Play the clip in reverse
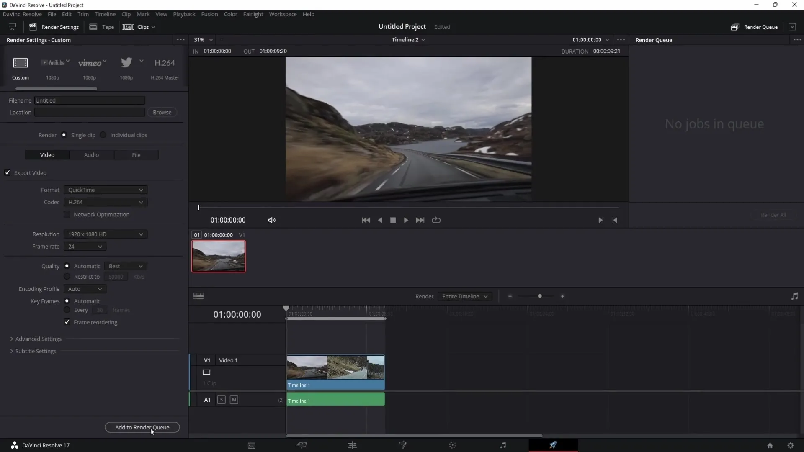 (380, 220)
